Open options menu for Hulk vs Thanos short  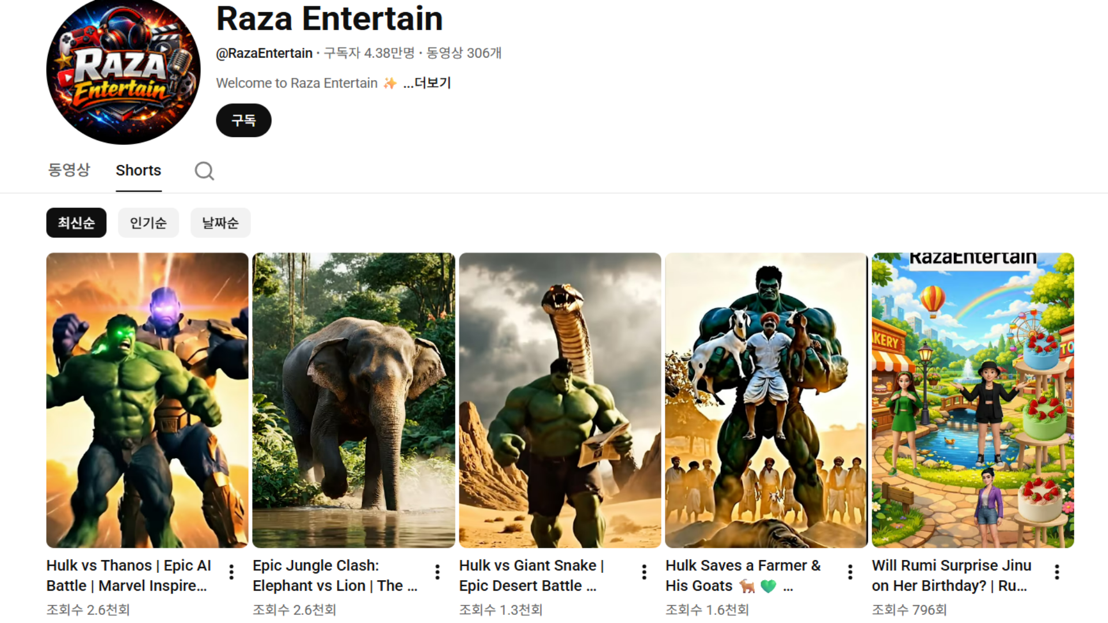tap(231, 572)
